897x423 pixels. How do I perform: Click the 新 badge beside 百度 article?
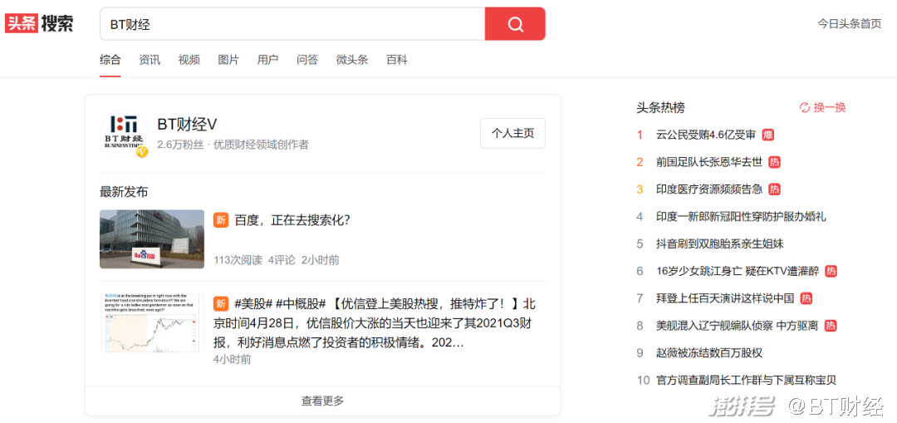221,220
